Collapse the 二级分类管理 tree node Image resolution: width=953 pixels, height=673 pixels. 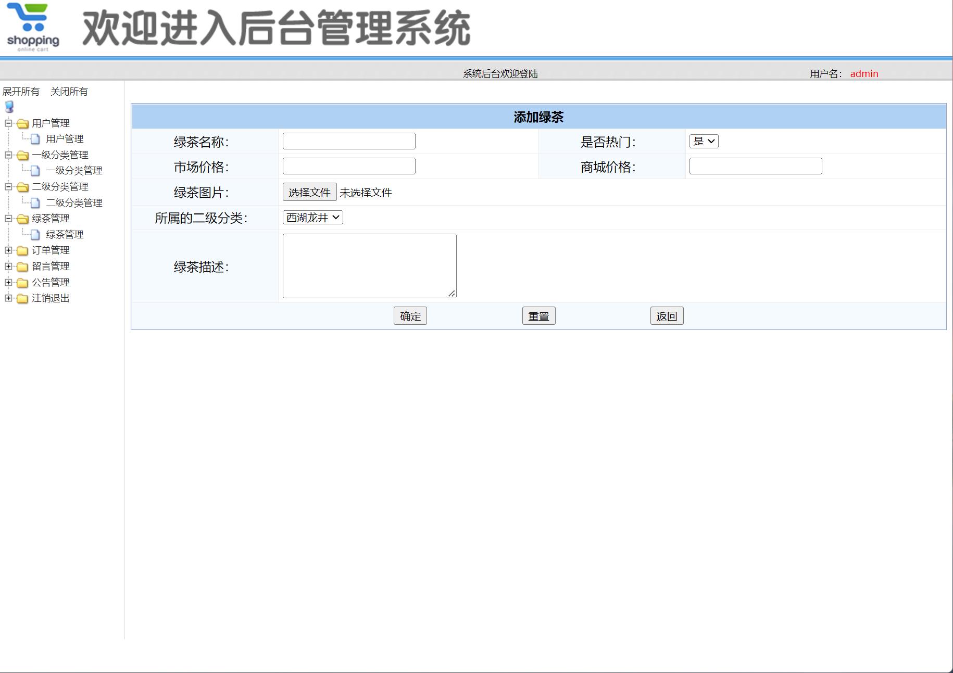[7, 186]
